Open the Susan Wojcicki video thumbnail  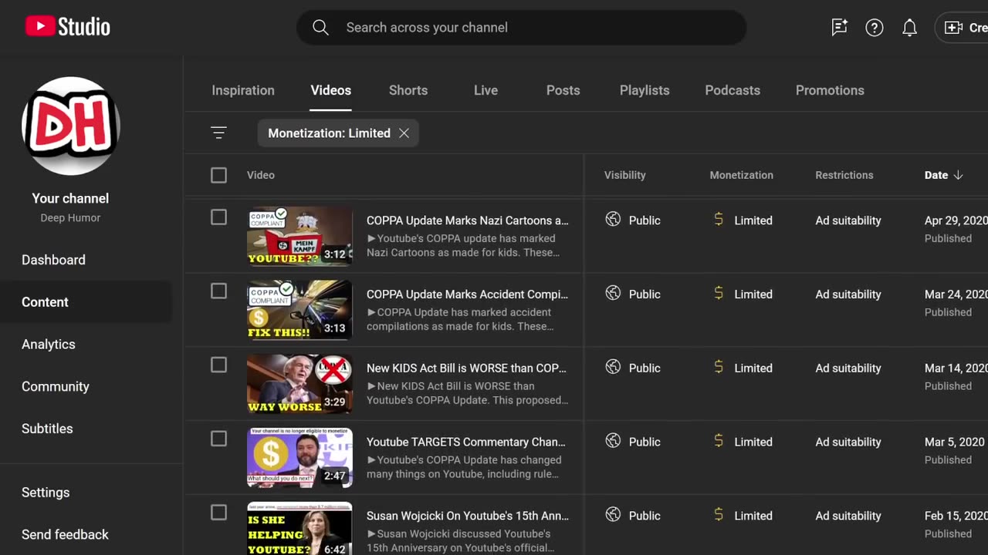[299, 529]
